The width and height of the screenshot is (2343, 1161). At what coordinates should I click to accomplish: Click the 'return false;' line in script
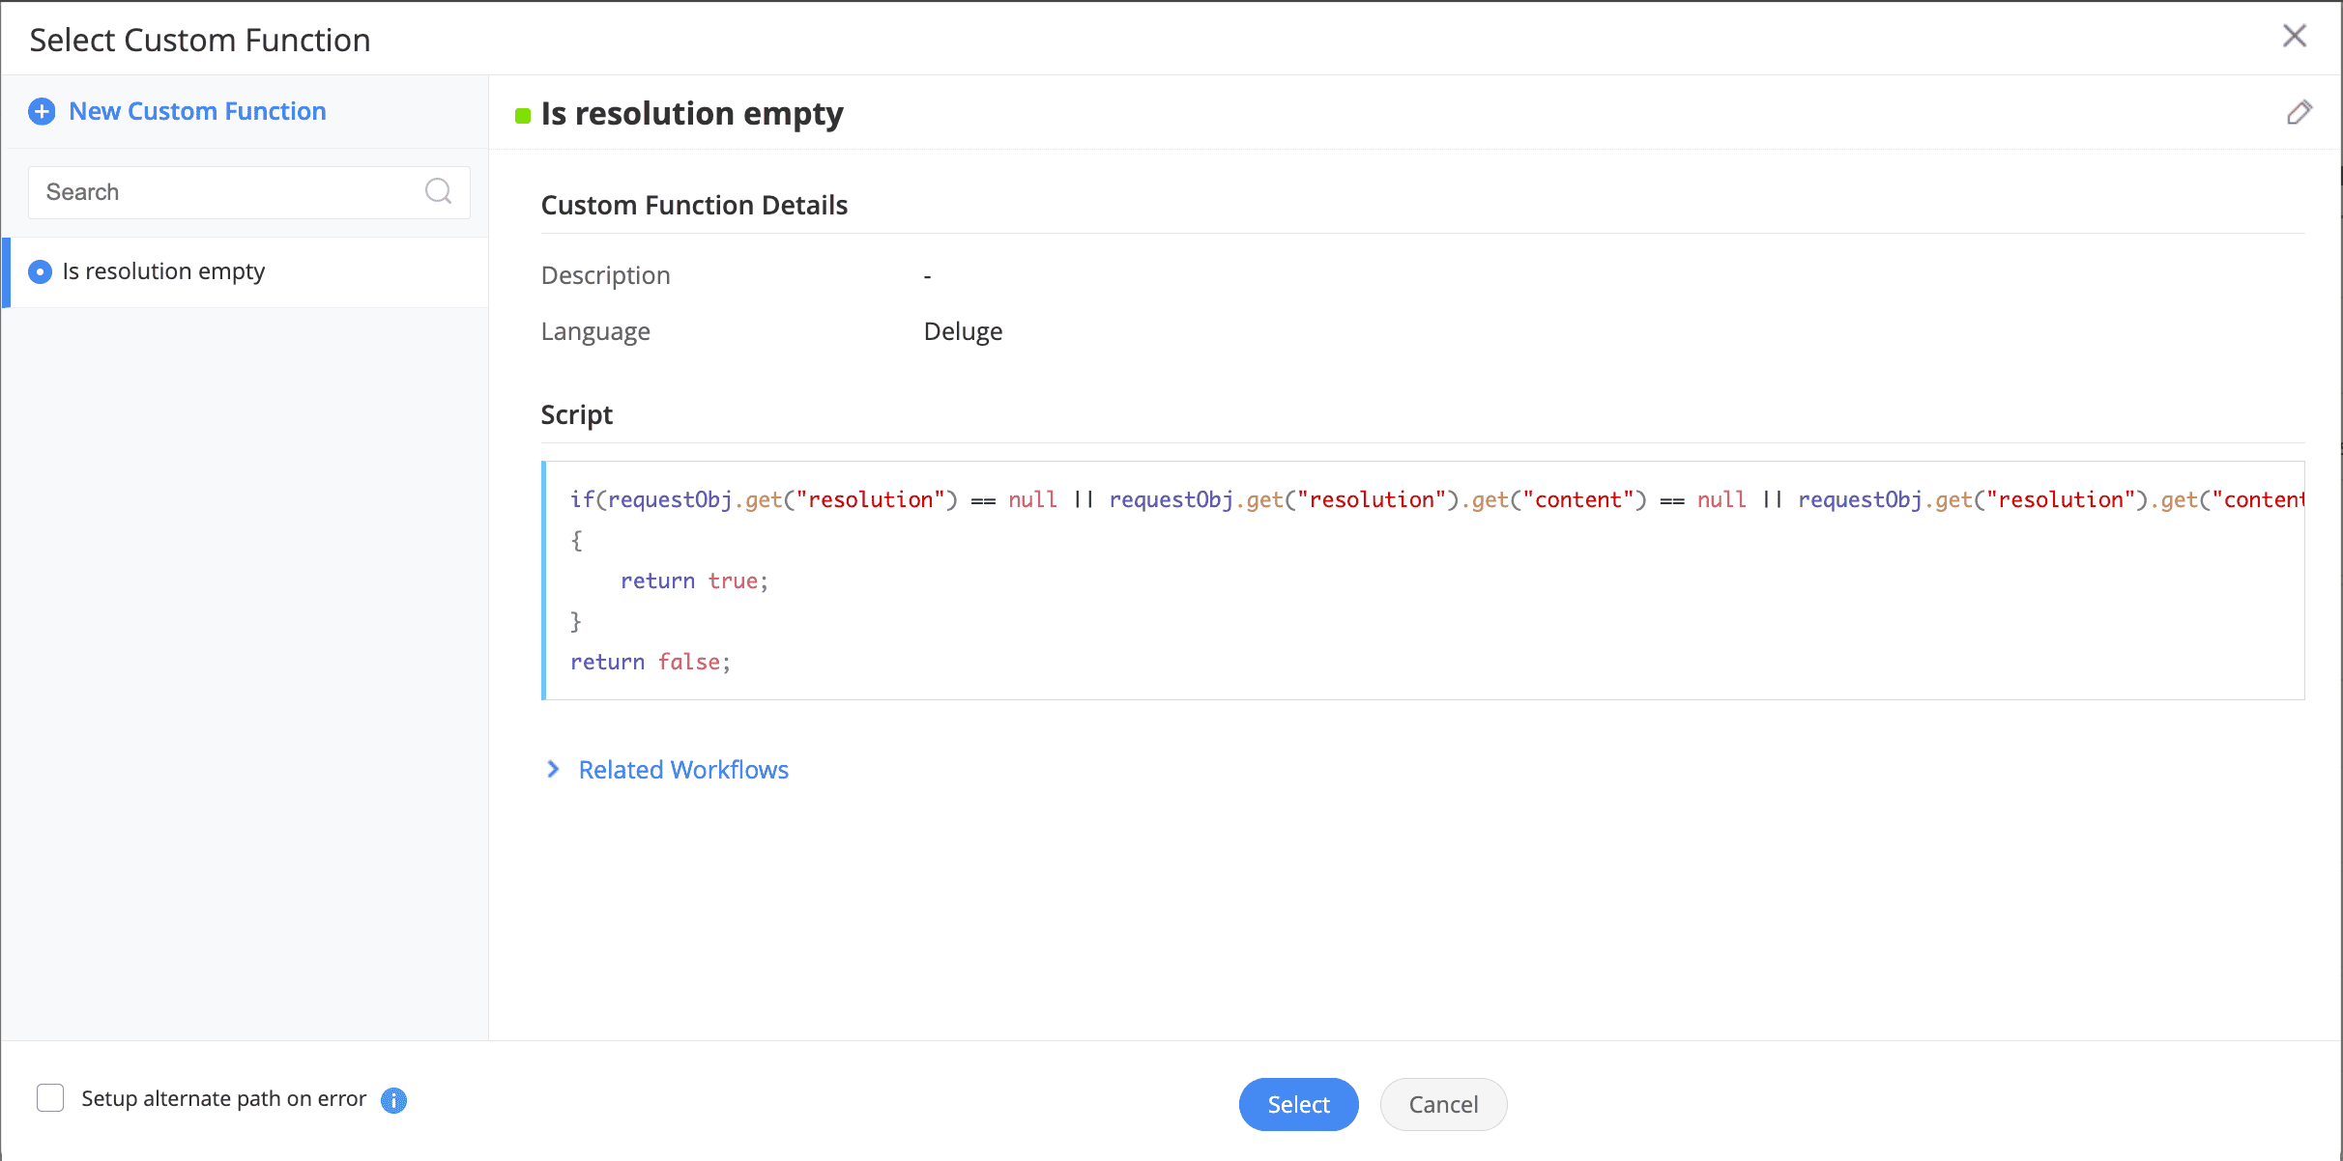point(651,663)
